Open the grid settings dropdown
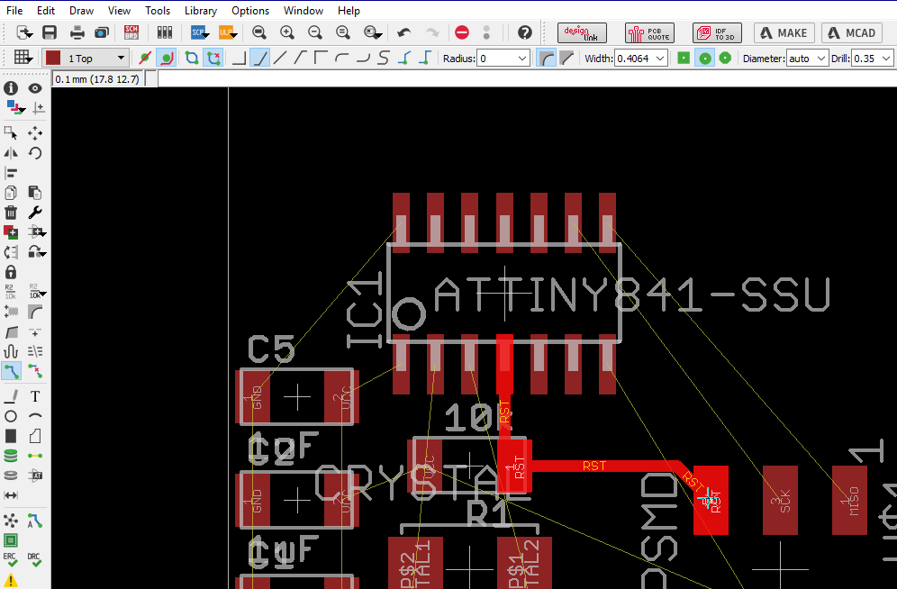Viewport: 897px width, 589px height. coord(23,58)
